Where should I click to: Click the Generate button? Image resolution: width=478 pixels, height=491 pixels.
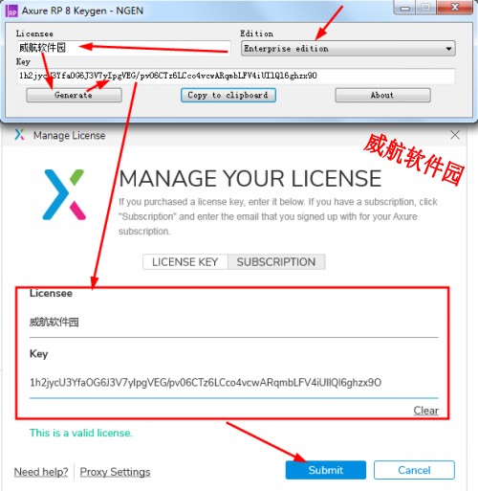[x=74, y=95]
